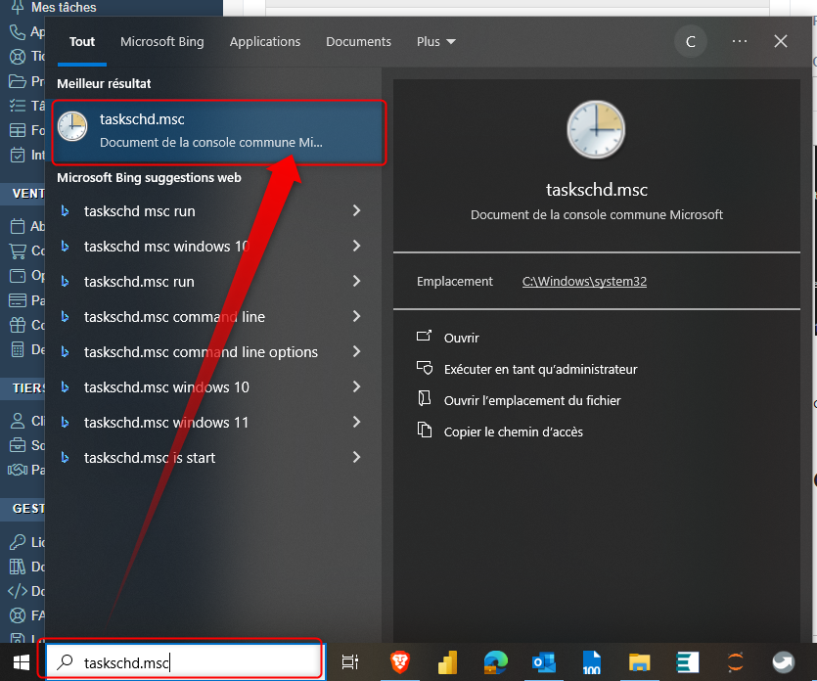This screenshot has height=681, width=817.
Task: Select 'taskschd.msc is start' suggestion
Action: (150, 458)
